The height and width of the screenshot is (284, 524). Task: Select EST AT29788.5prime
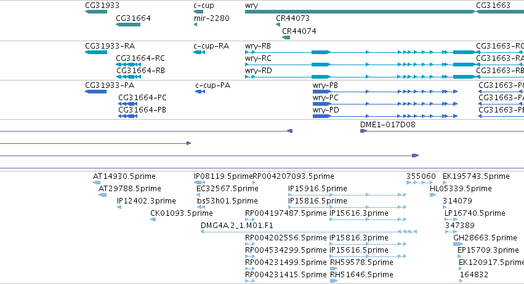click(102, 195)
